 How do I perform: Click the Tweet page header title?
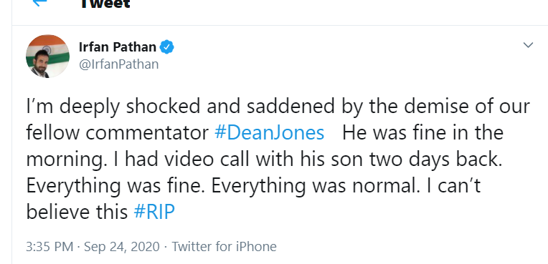coord(105,4)
